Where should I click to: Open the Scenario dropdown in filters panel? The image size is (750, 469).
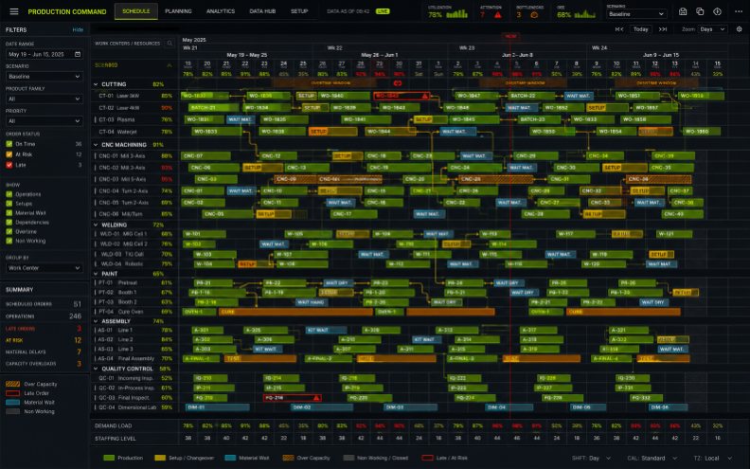tap(44, 77)
